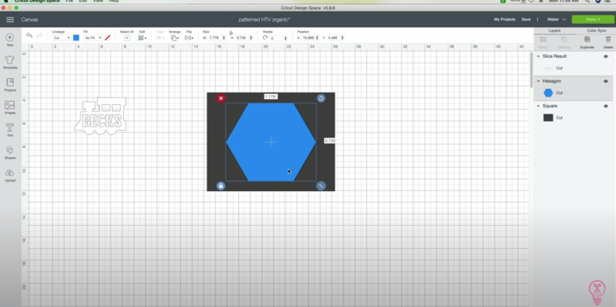
Task: Open the View menu
Action: coord(98,1)
